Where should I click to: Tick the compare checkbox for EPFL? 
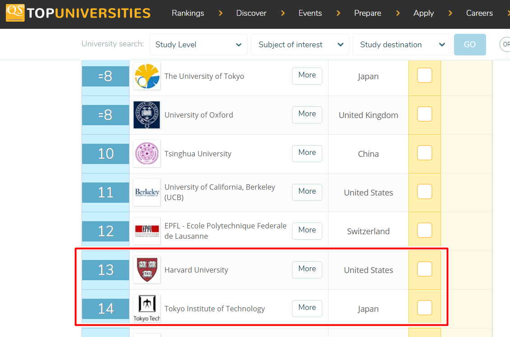(424, 230)
